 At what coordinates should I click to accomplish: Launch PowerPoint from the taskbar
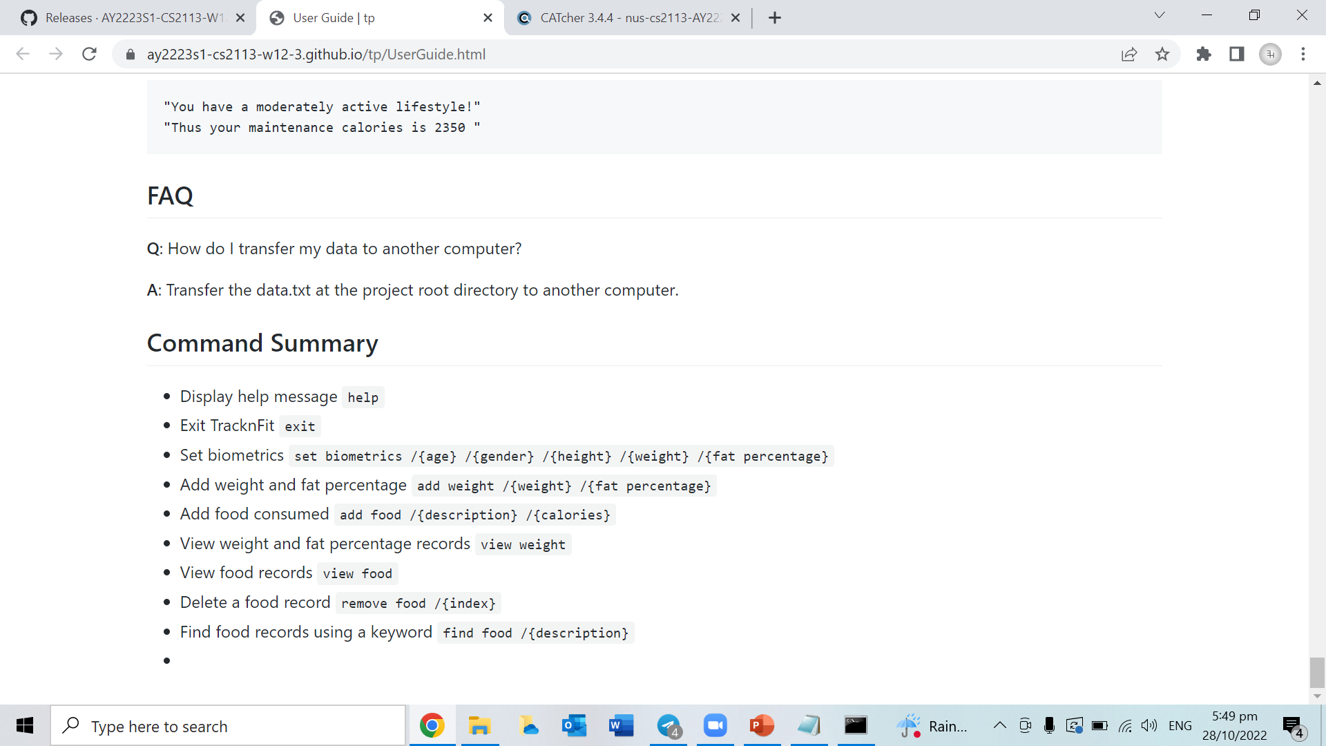coord(762,725)
